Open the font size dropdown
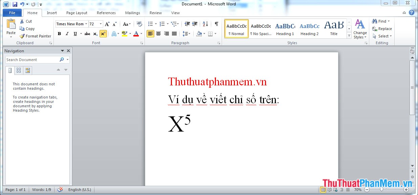418x195 pixels. [x=100, y=24]
